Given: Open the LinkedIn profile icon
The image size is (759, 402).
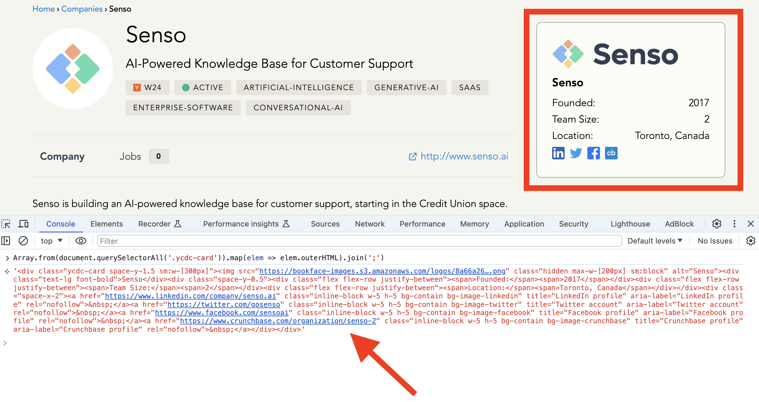Looking at the screenshot, I should click(558, 153).
